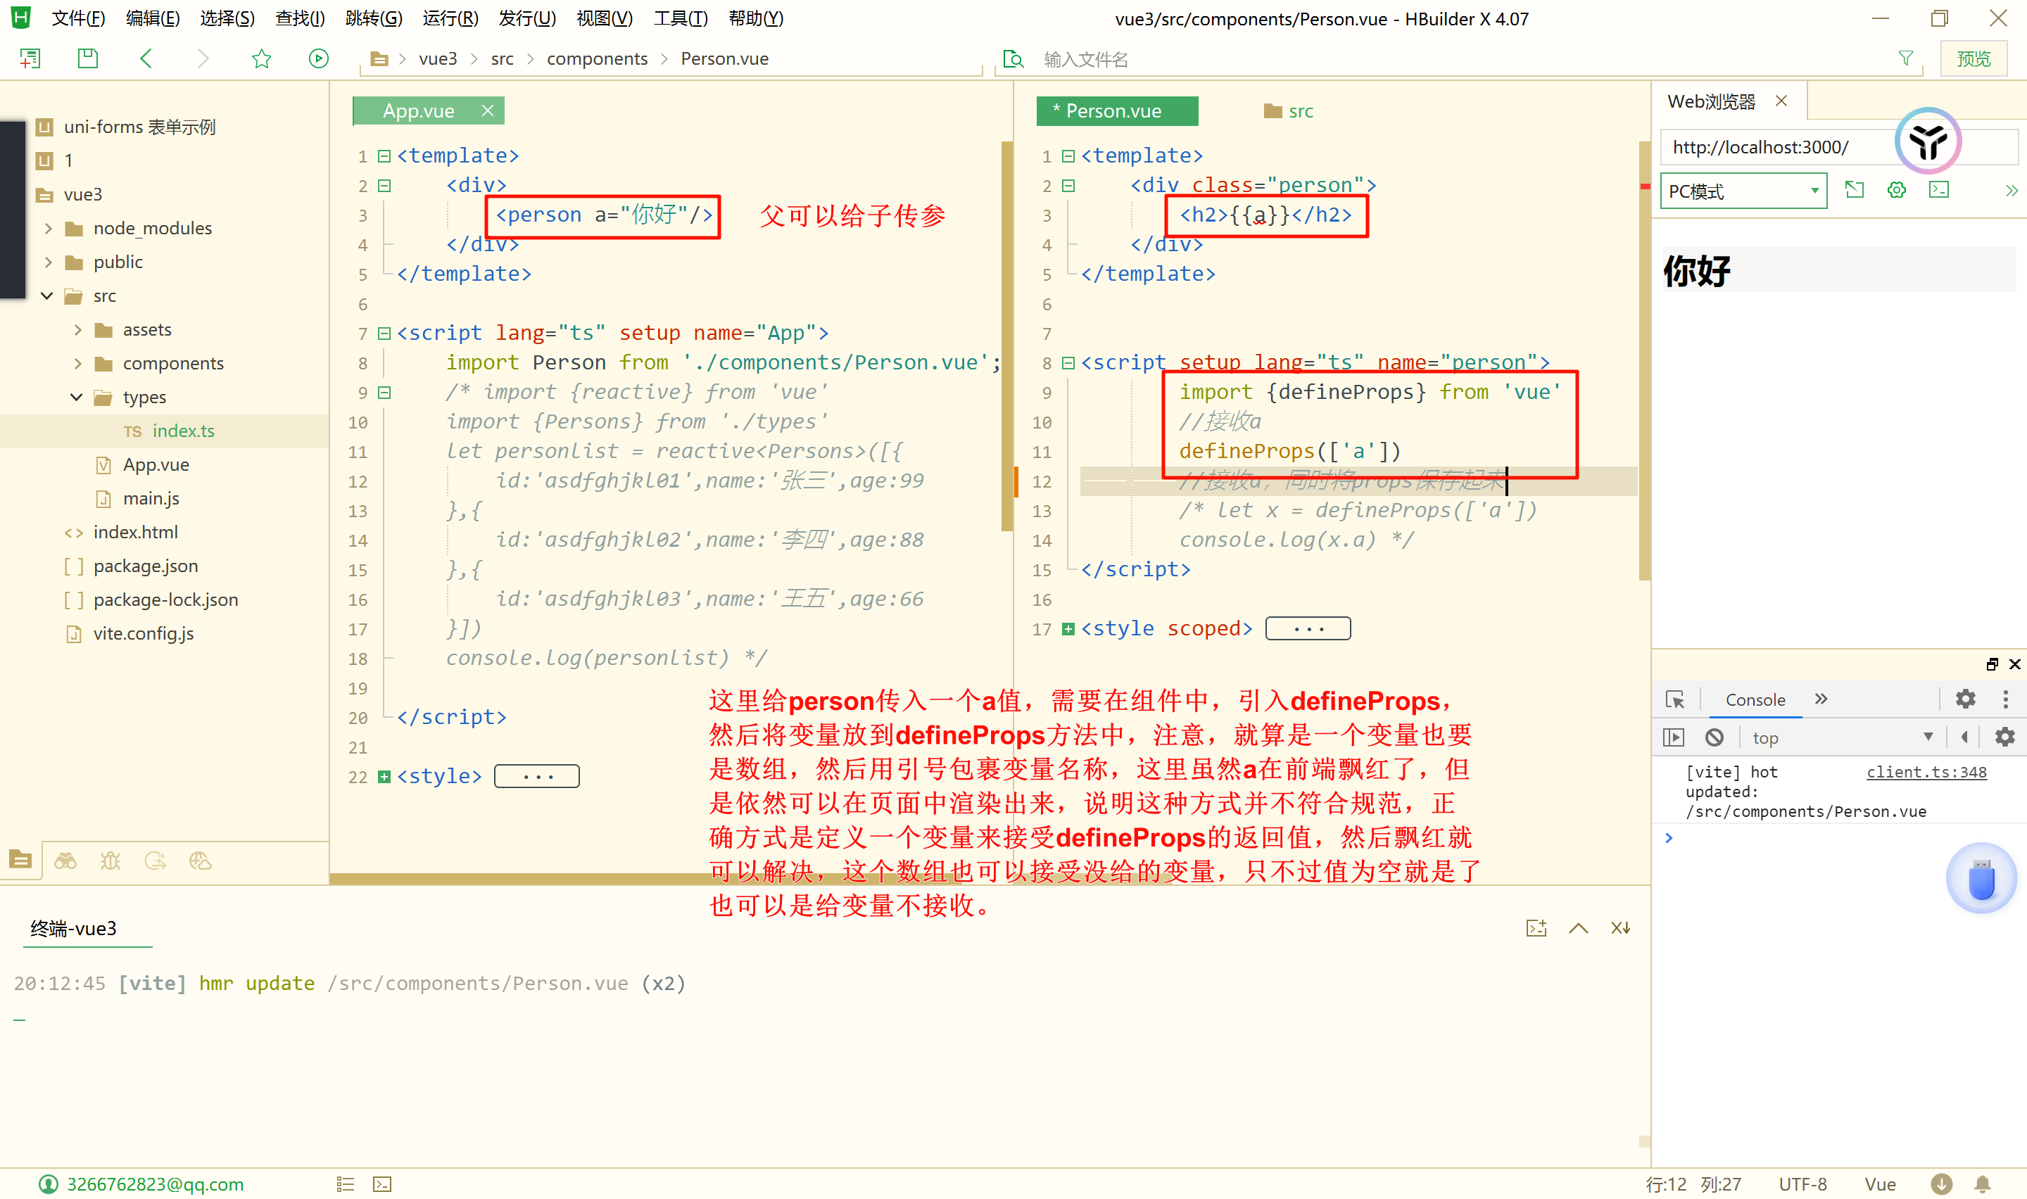Open the browser settings gear icon
Viewport: 2027px width, 1199px height.
pyautogui.click(x=1896, y=190)
